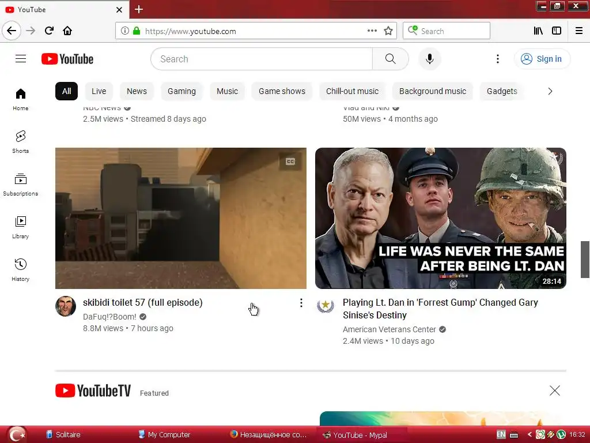Go back with the browser back arrow

pyautogui.click(x=12, y=31)
